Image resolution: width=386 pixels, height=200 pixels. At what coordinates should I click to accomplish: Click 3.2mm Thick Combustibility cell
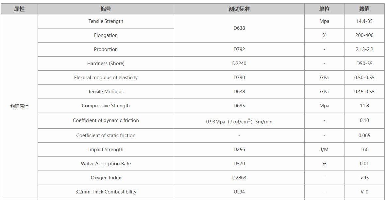point(106,192)
